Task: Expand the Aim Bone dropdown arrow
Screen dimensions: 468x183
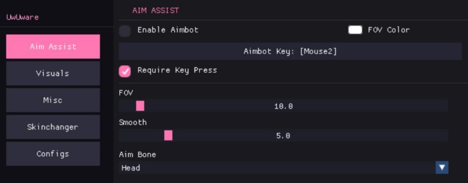Action: 442,168
